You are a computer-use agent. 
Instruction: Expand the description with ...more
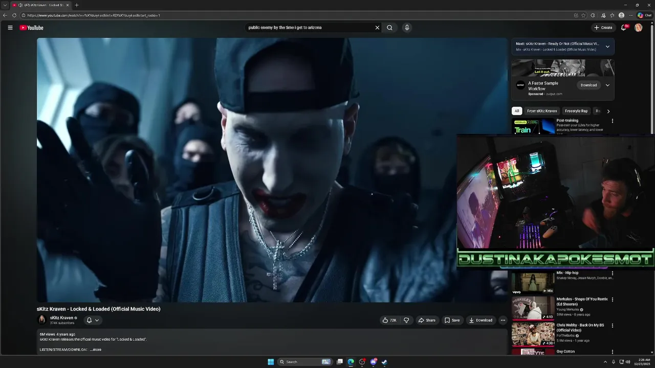coord(96,350)
